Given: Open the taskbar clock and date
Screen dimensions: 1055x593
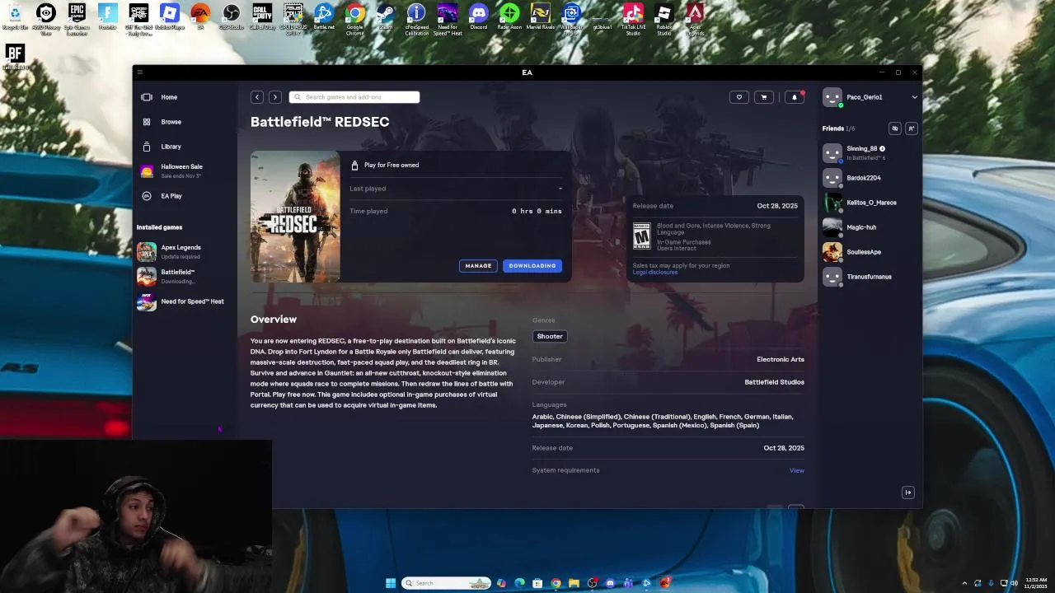Looking at the screenshot, I should (1036, 583).
